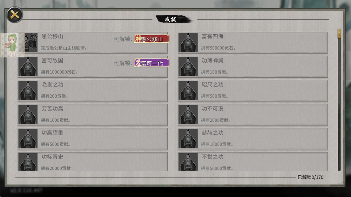Click the 富可敌国 achievement figure icon
This screenshot has width=351, height=197.
[x=28, y=66]
